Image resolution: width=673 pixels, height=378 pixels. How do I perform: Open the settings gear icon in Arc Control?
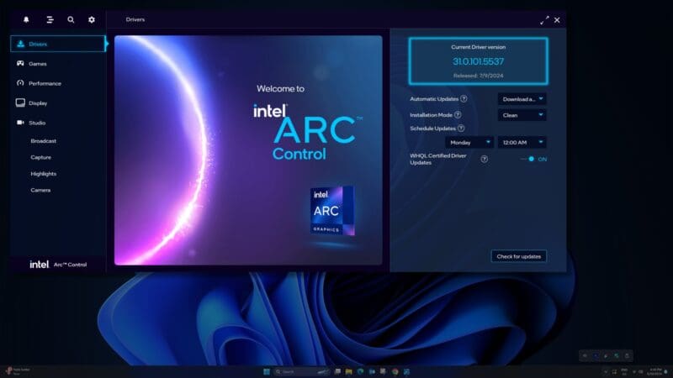[x=92, y=19]
